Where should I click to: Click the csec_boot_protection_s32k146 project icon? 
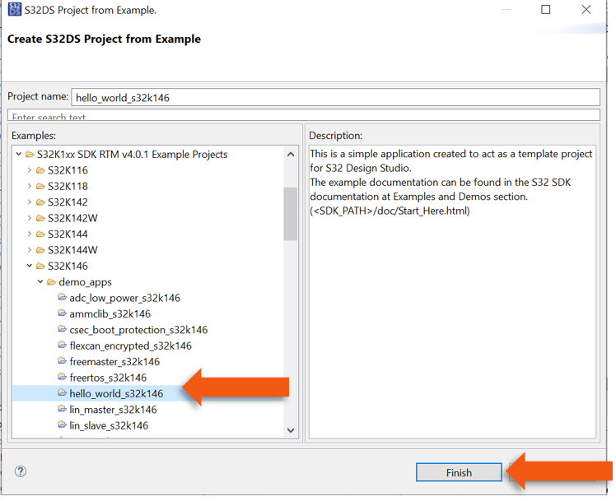(63, 330)
